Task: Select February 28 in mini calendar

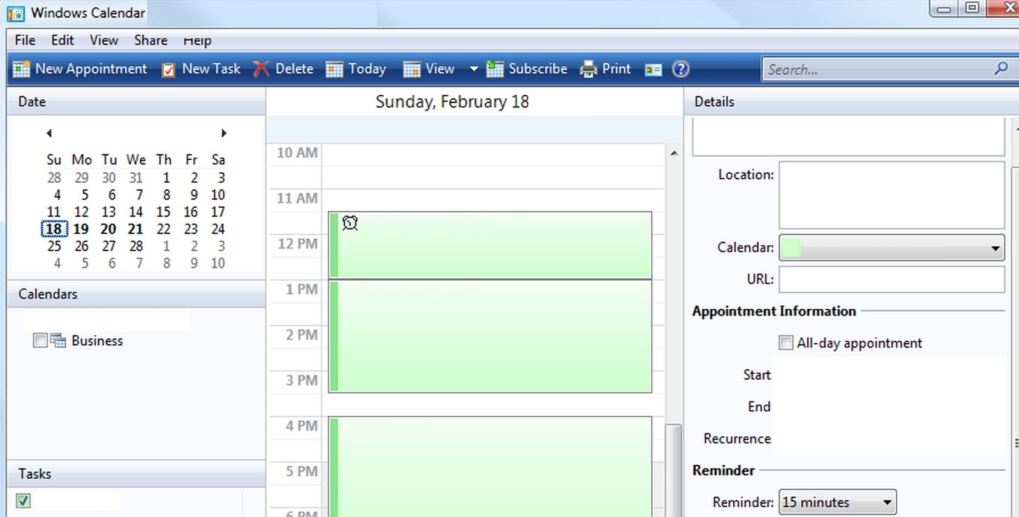Action: tap(136, 246)
